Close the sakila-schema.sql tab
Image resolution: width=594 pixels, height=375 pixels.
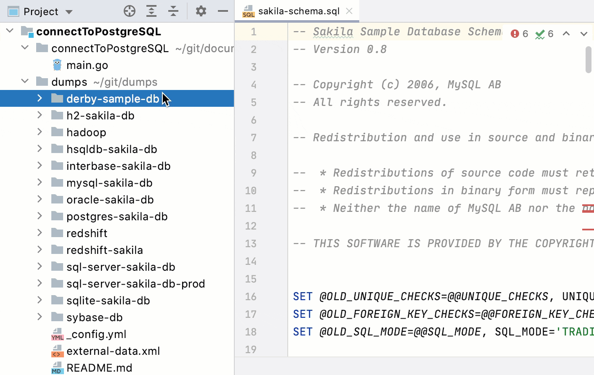(349, 12)
